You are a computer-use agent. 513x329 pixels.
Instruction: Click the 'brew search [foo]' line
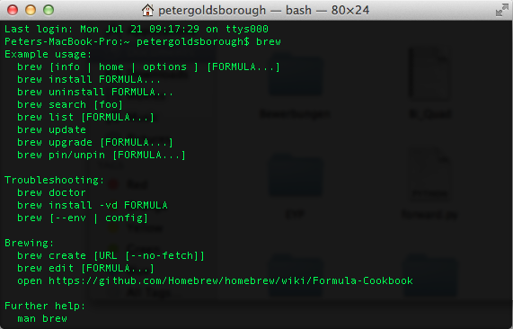tap(70, 105)
